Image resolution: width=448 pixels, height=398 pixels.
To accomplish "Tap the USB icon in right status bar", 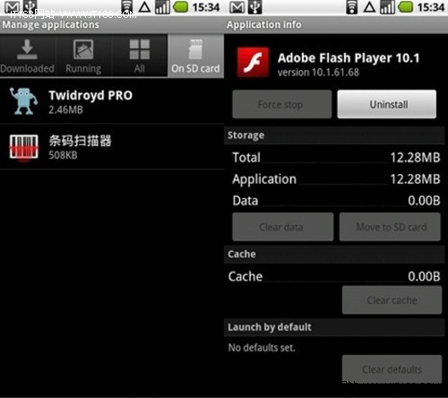I will (x=255, y=7).
